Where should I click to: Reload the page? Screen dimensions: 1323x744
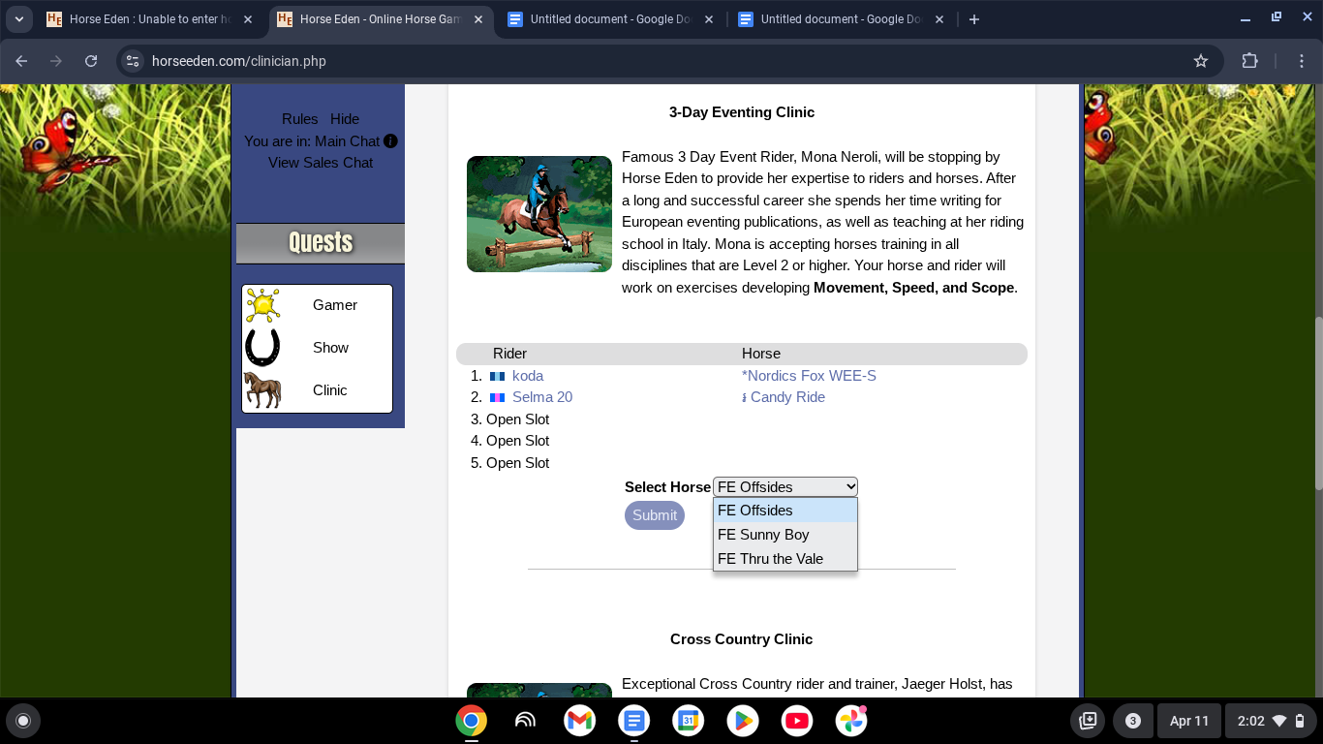coord(91,61)
